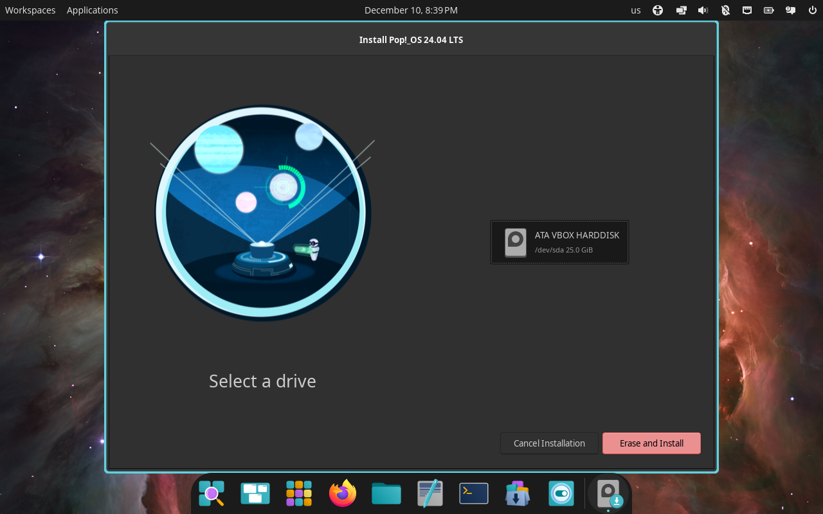This screenshot has width=823, height=514.
Task: Select the ATA VBOX HARDDISK drive
Action: click(x=559, y=242)
